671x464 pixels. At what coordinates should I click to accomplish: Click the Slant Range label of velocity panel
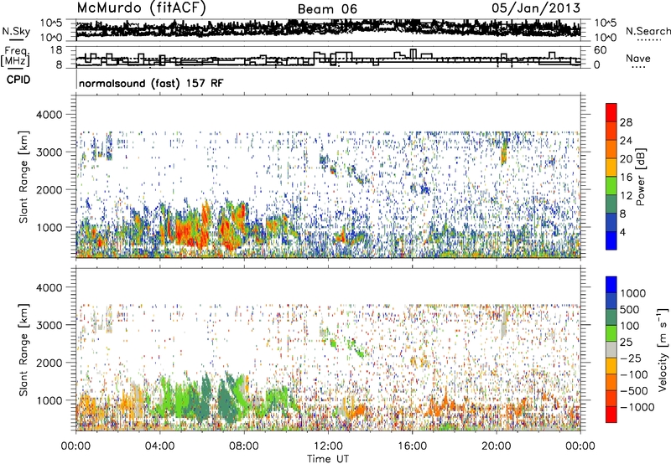click(x=23, y=349)
